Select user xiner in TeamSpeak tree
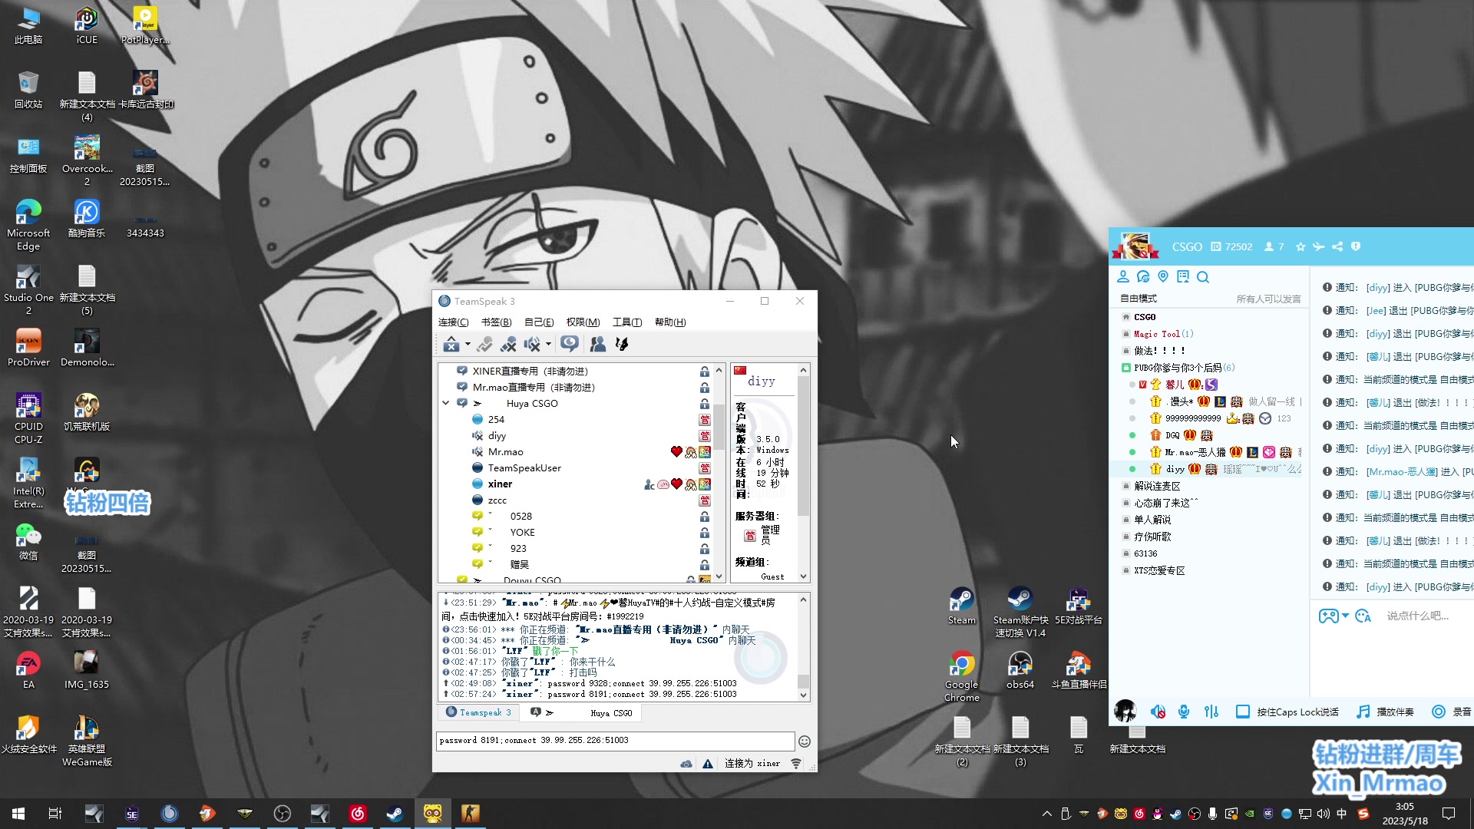1474x829 pixels. pos(500,484)
